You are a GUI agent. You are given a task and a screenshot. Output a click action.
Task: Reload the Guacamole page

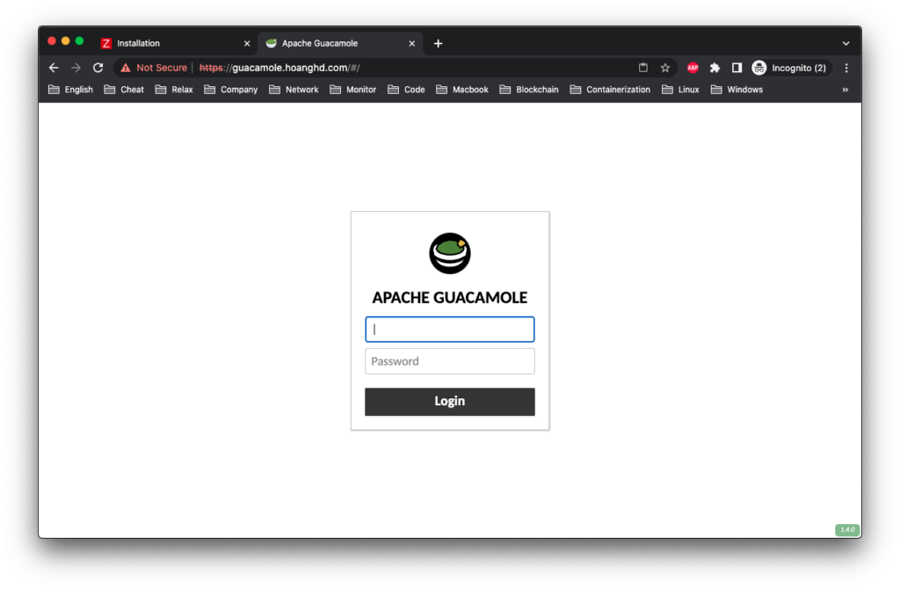[98, 68]
